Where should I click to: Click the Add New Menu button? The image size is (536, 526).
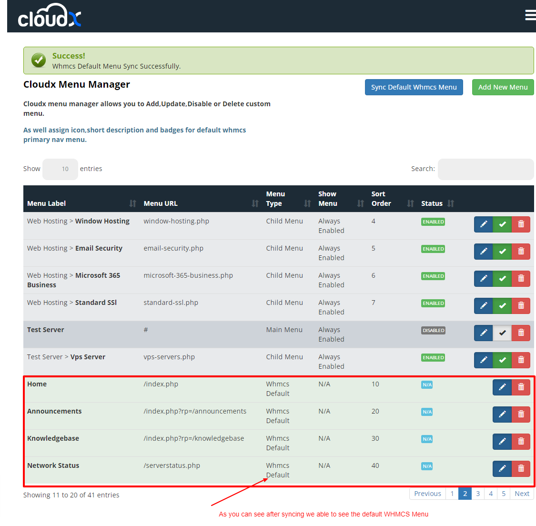(503, 87)
